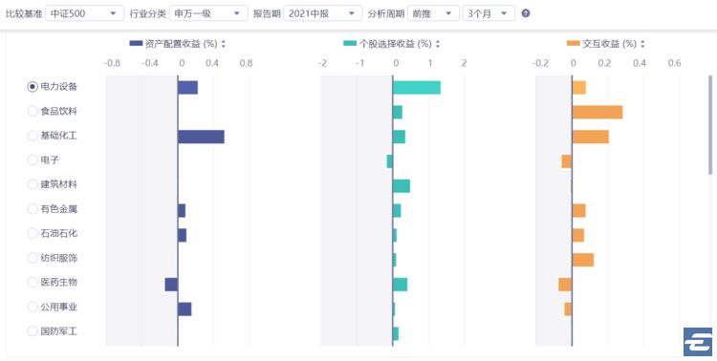Click the 基础化工 交互收益 orange bar

click(591, 137)
